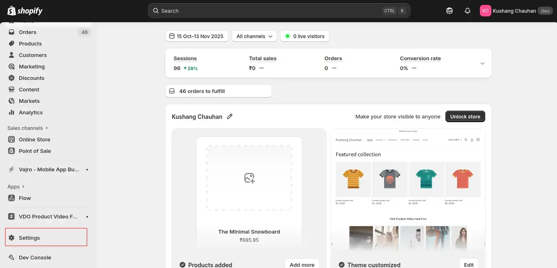Click the Flow app icon
The image size is (557, 268).
point(11,198)
